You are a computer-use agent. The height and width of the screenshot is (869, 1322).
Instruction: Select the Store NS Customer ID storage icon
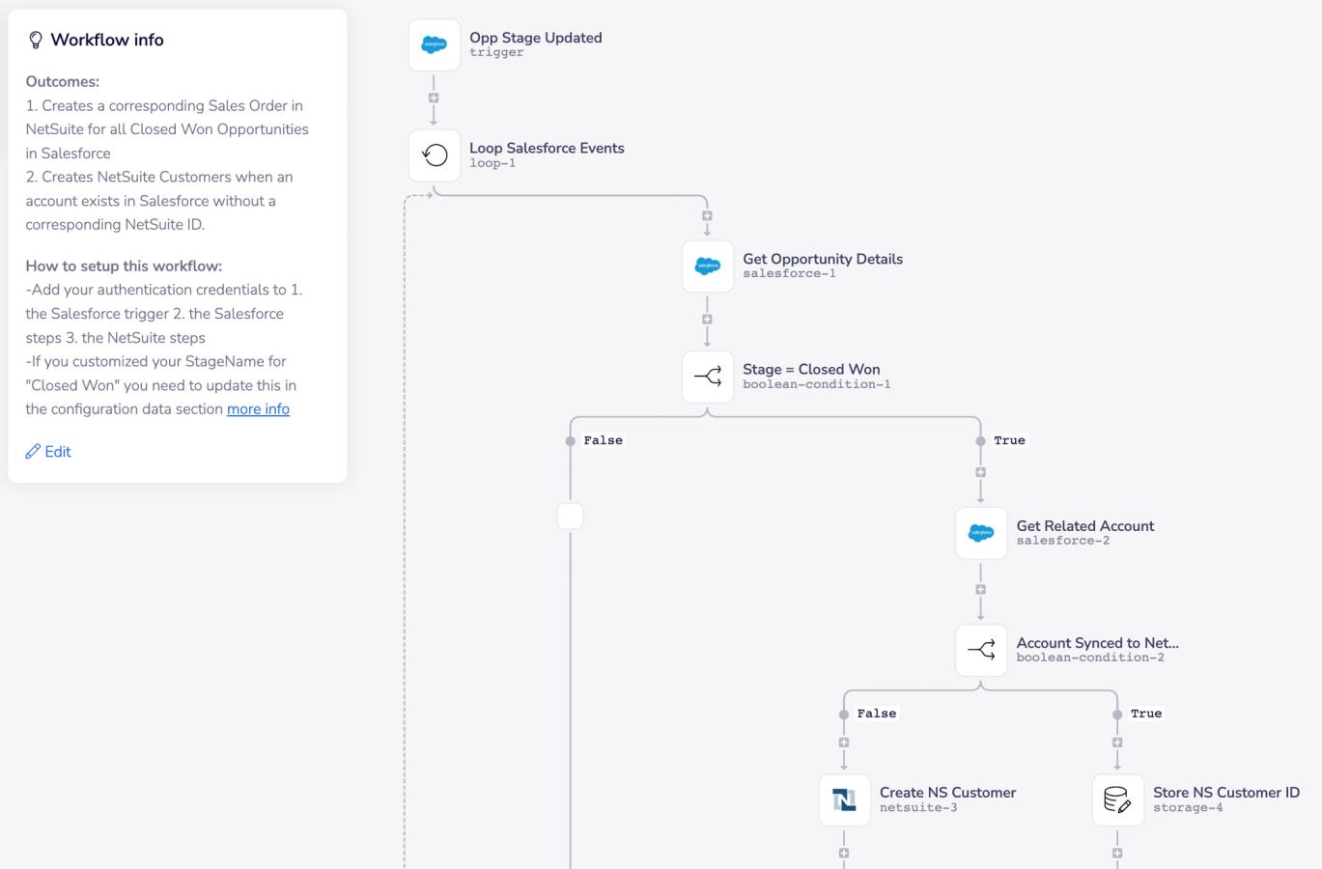(1117, 799)
